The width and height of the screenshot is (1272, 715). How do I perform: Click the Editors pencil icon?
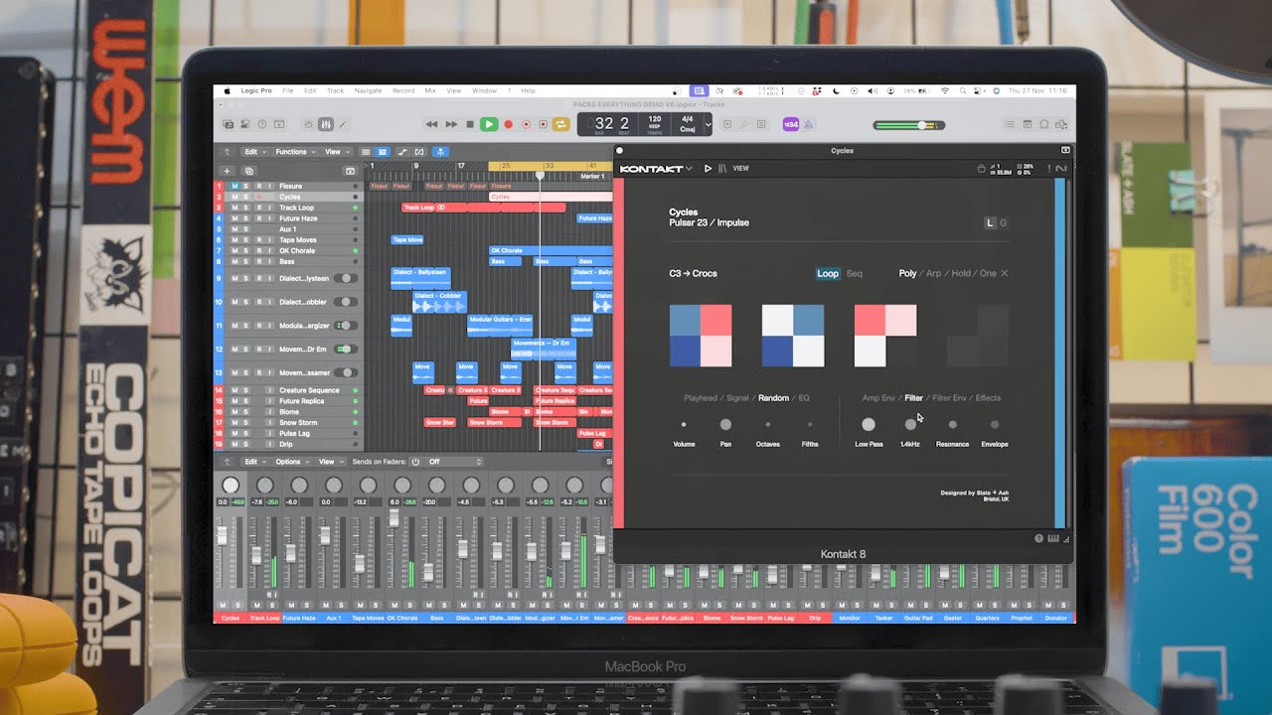coord(343,124)
